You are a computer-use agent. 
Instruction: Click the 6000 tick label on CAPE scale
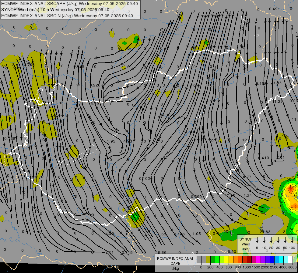pyautogui.click(x=293, y=267)
